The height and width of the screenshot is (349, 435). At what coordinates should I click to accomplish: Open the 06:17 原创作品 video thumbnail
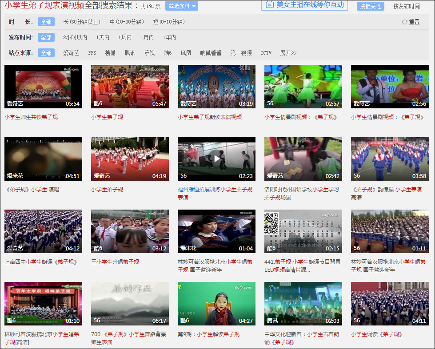coord(130,304)
